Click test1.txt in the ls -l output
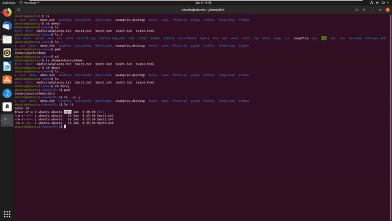The height and width of the screenshot is (221, 392). click(x=105, y=116)
